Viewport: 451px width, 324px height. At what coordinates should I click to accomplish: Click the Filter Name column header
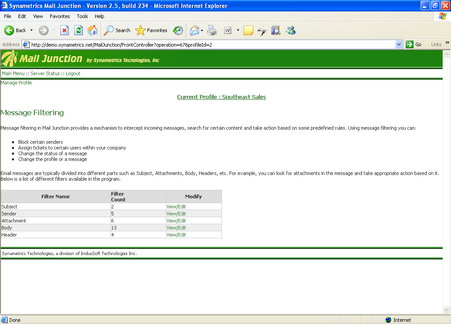point(55,197)
